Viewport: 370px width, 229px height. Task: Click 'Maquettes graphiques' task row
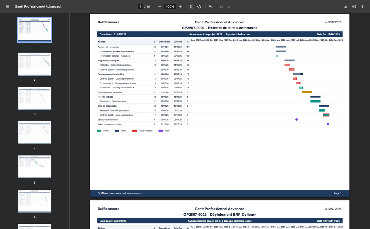[x=144, y=60]
